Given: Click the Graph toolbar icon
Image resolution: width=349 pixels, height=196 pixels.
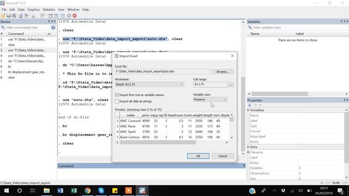Looking at the screenshot, I should point(33,16).
